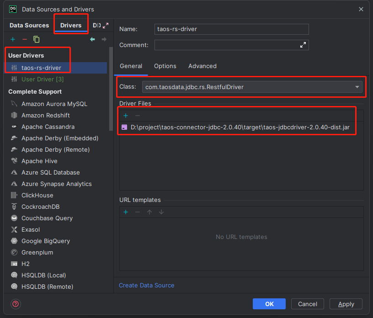Click the DataGrip logo in title bar
Image resolution: width=373 pixels, height=318 pixels.
coord(13,9)
